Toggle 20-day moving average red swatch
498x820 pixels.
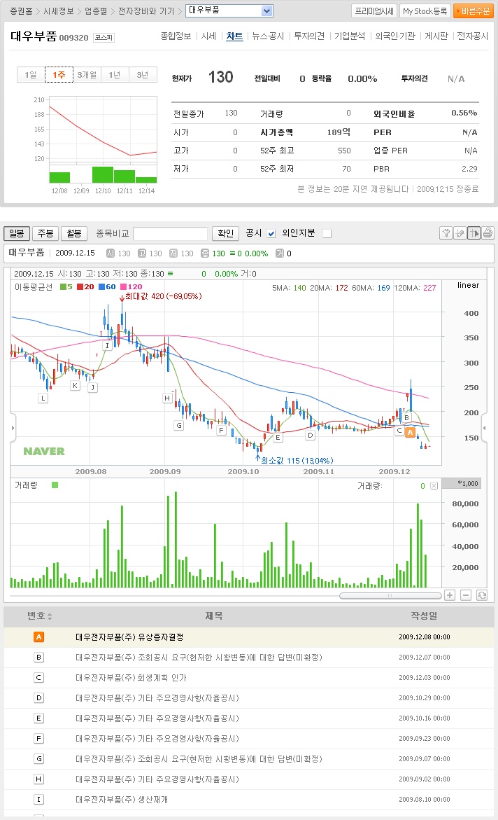click(x=80, y=286)
